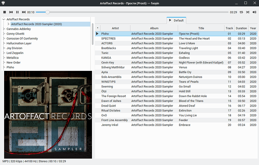259x165 pixels.
Task: Toggle shuffle playback mode
Action: click(247, 12)
